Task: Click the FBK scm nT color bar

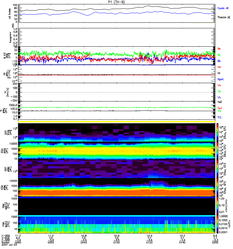Action: coord(217,224)
